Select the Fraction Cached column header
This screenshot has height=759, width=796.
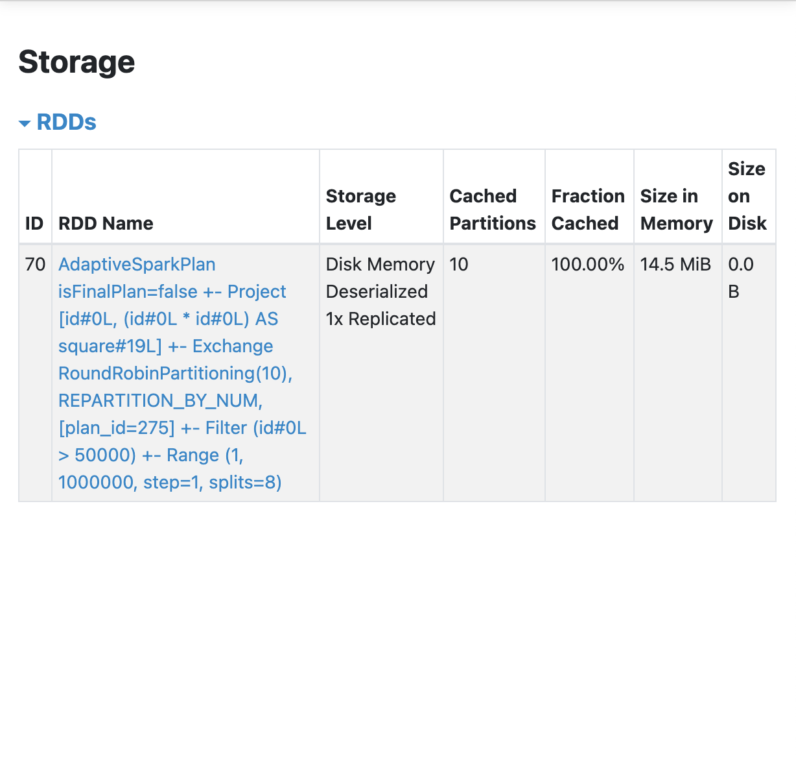(x=587, y=210)
